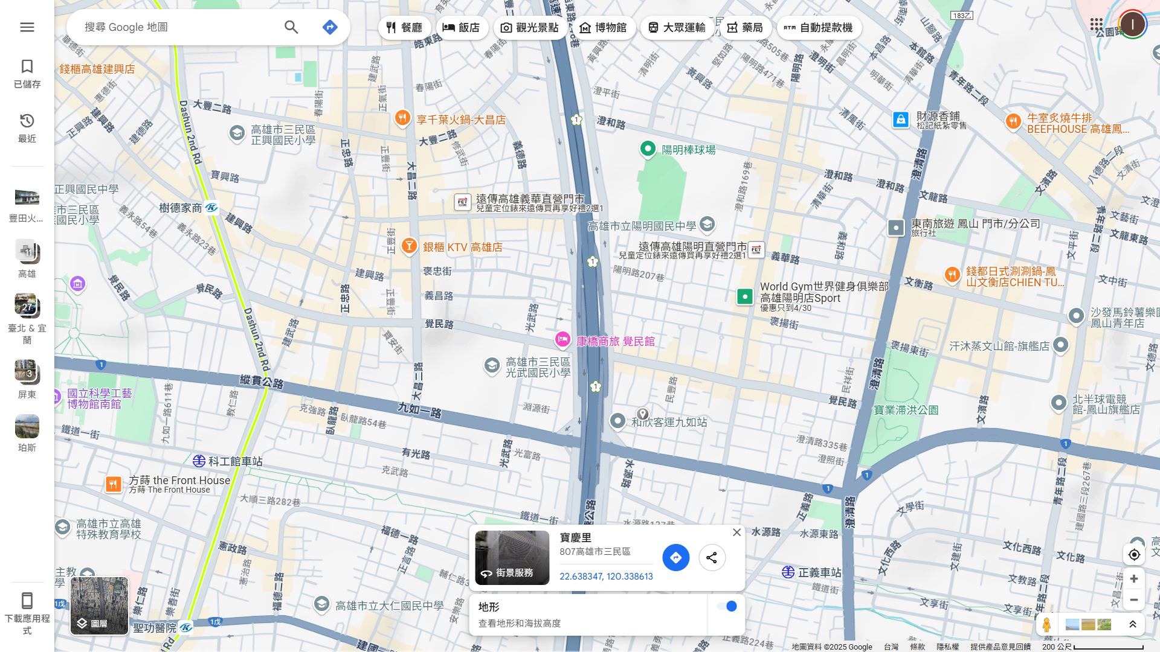The height and width of the screenshot is (652, 1160).
Task: Click the download app phone icon
Action: (27, 601)
